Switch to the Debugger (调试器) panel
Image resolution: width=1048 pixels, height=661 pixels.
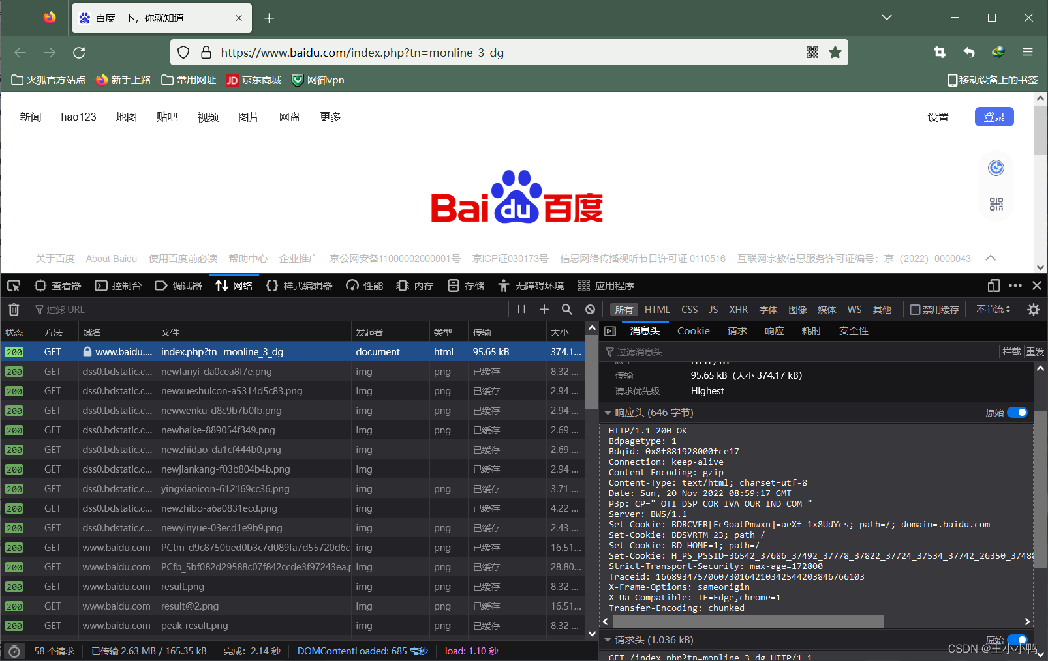click(x=178, y=286)
